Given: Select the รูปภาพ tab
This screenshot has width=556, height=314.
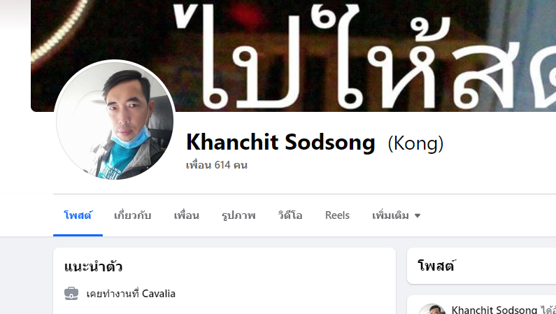Looking at the screenshot, I should pyautogui.click(x=238, y=215).
